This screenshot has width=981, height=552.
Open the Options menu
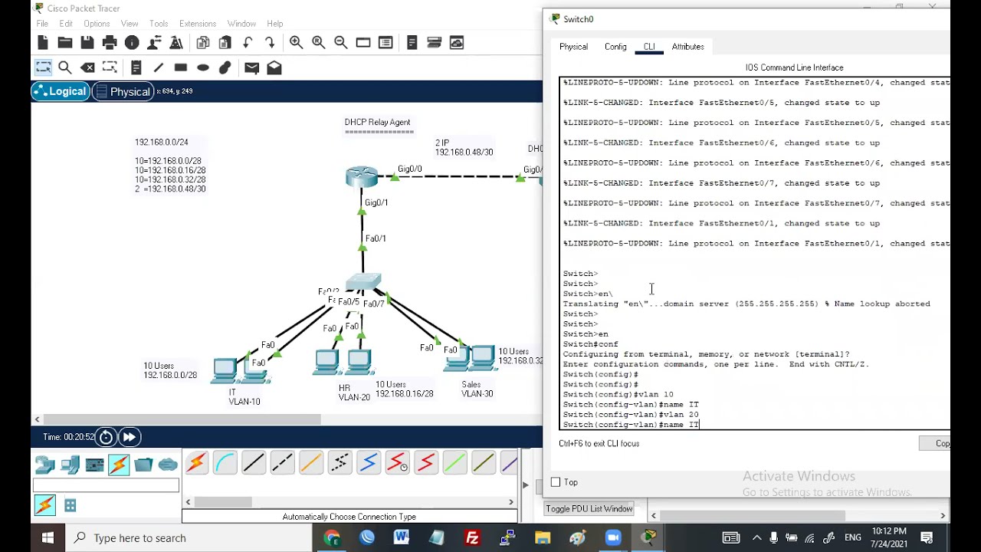(x=97, y=24)
